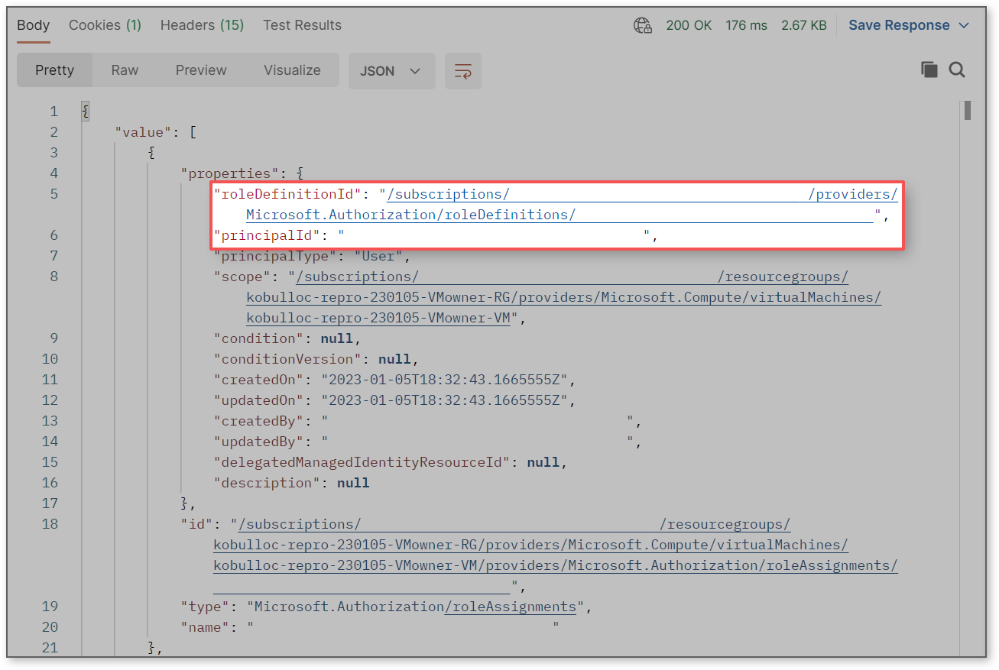
Task: Click the "condition" key
Action: point(258,338)
